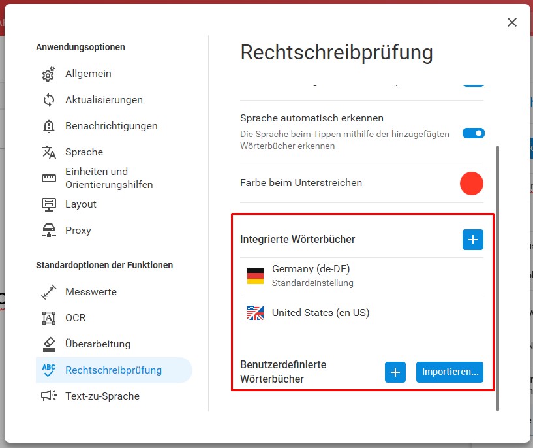Click the Layout monitor icon

pyautogui.click(x=49, y=204)
